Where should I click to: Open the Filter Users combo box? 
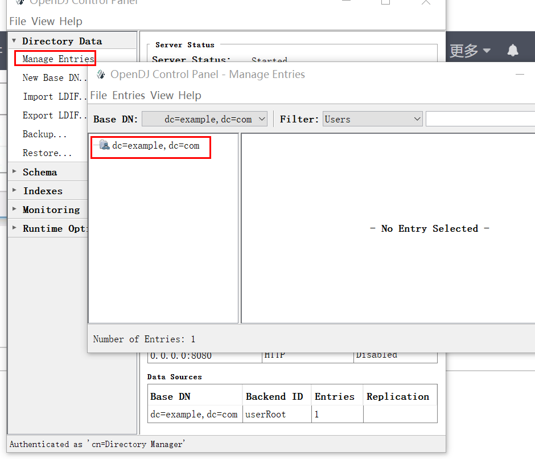coord(373,119)
